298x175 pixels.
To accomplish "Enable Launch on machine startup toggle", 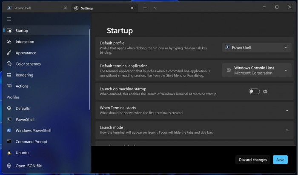I will (x=254, y=91).
